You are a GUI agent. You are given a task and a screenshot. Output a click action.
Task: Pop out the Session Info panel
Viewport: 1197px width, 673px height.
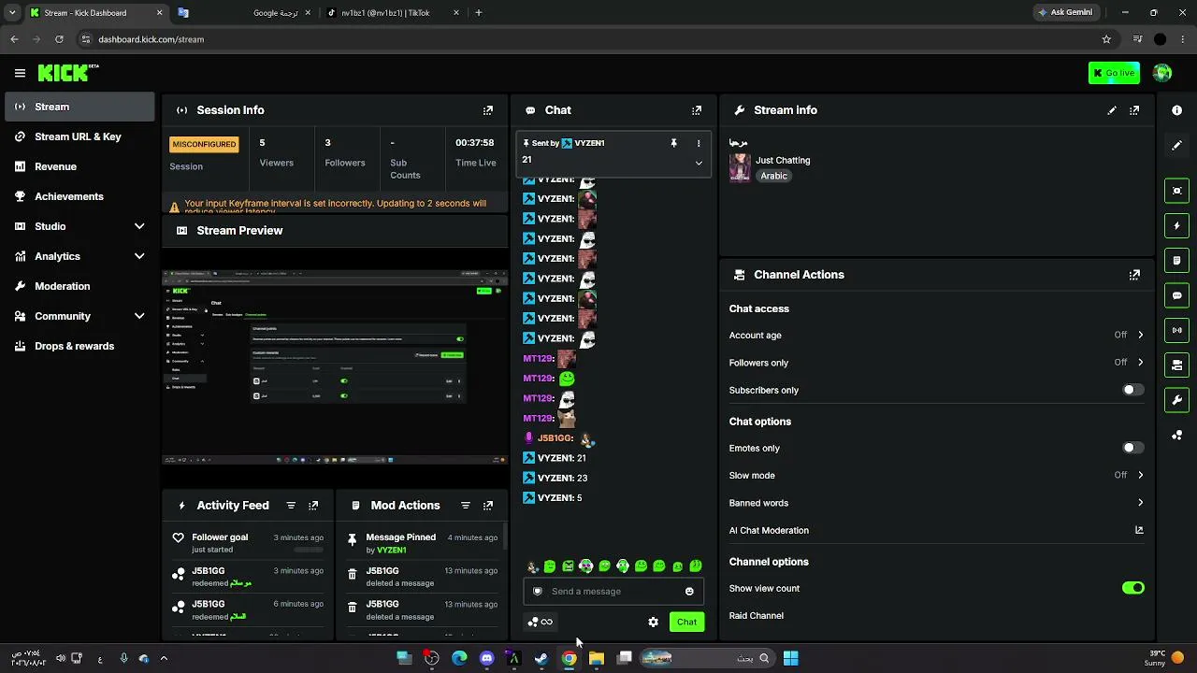coord(488,110)
